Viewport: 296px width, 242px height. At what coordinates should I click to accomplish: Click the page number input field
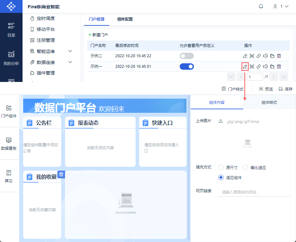pyautogui.click(x=255, y=77)
